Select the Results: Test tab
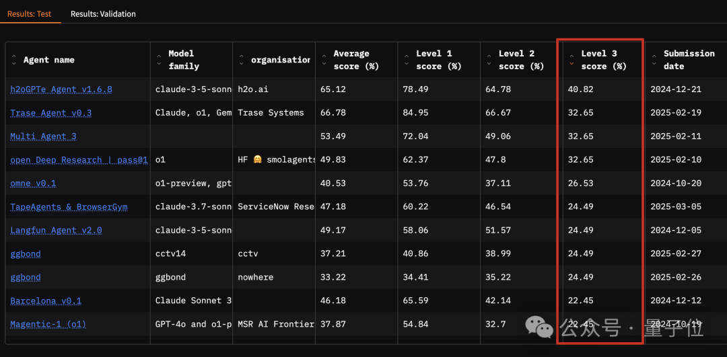The width and height of the screenshot is (727, 357). [30, 13]
